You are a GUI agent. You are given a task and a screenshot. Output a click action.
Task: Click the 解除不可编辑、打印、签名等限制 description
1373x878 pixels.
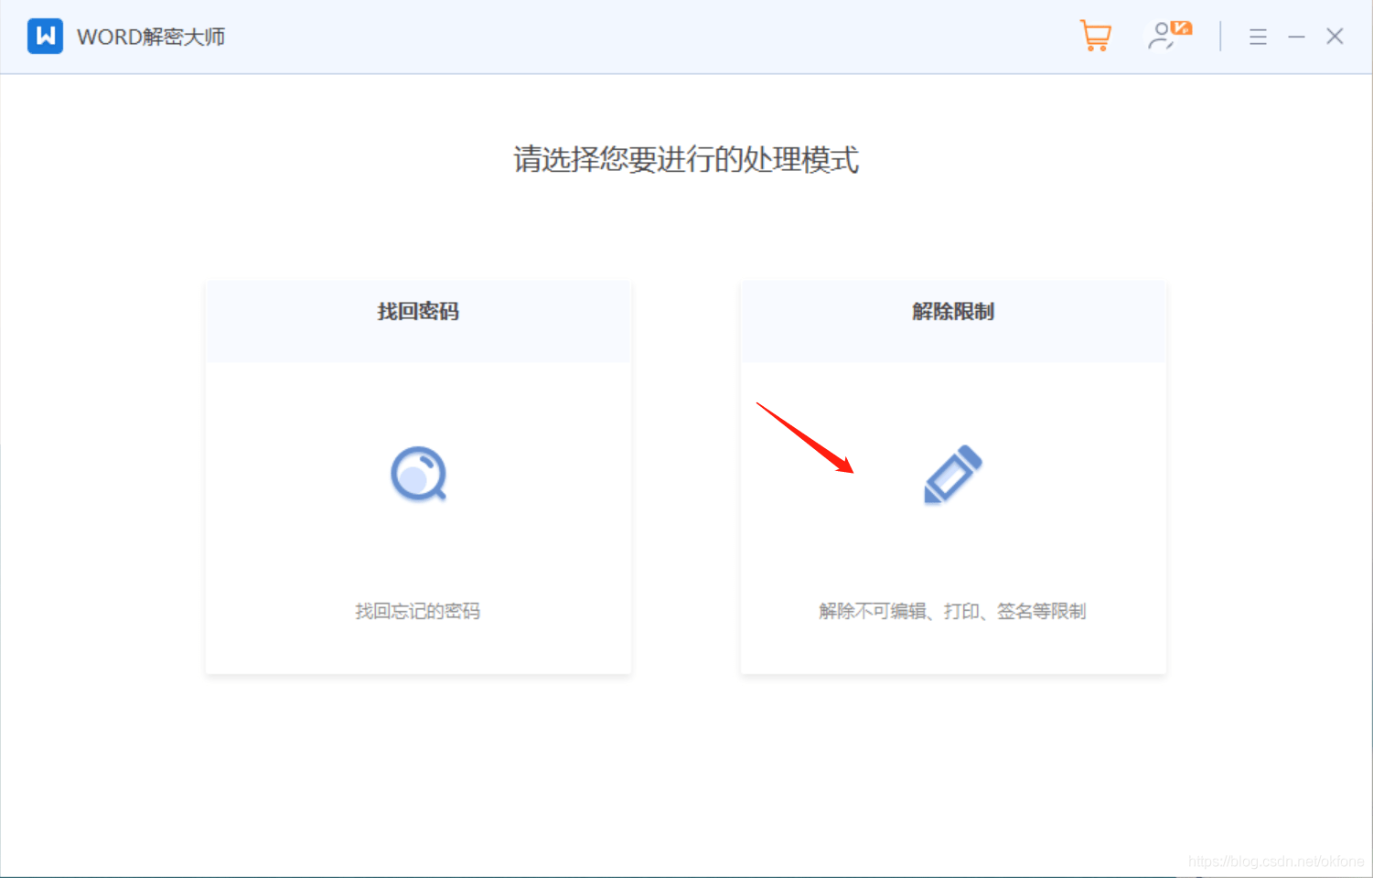pyautogui.click(x=952, y=611)
